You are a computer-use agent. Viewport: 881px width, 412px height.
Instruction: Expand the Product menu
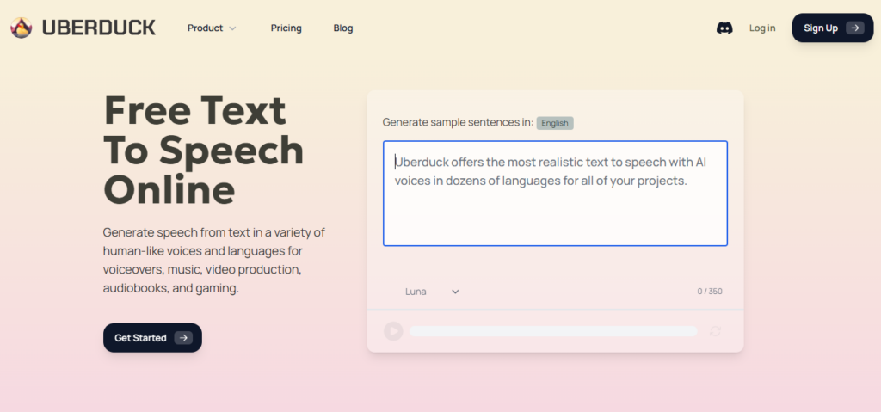(212, 28)
